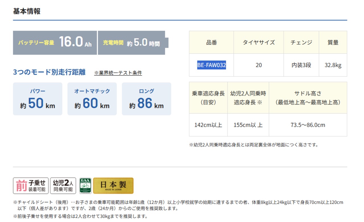Click the 充電時間 約5.0時間 panel
This screenshot has height=222, width=364.
click(x=131, y=43)
